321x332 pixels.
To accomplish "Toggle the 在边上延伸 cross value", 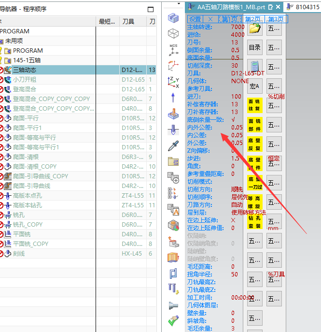I will pos(233,220).
